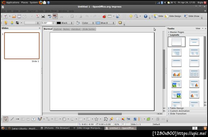Image resolution: width=208 pixels, height=137 pixels.
Task: Open the dropdown arrow beside New document
Action: (10, 16)
